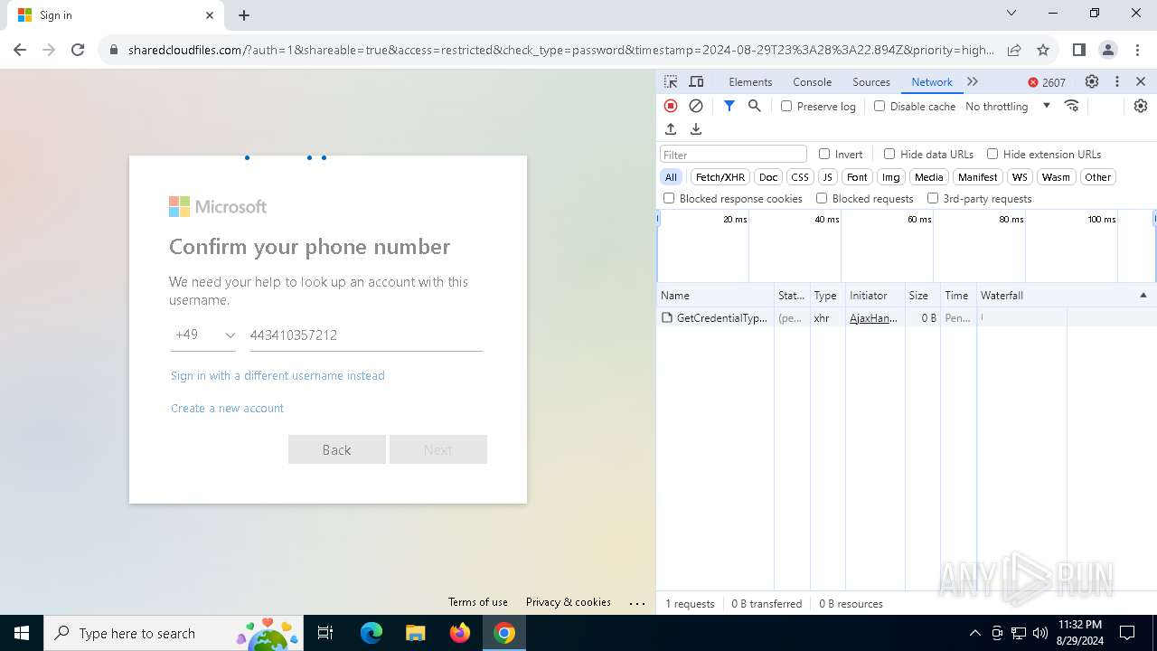The width and height of the screenshot is (1157, 651).
Task: Click the AjaxHan... initiator link
Action: coord(873,318)
